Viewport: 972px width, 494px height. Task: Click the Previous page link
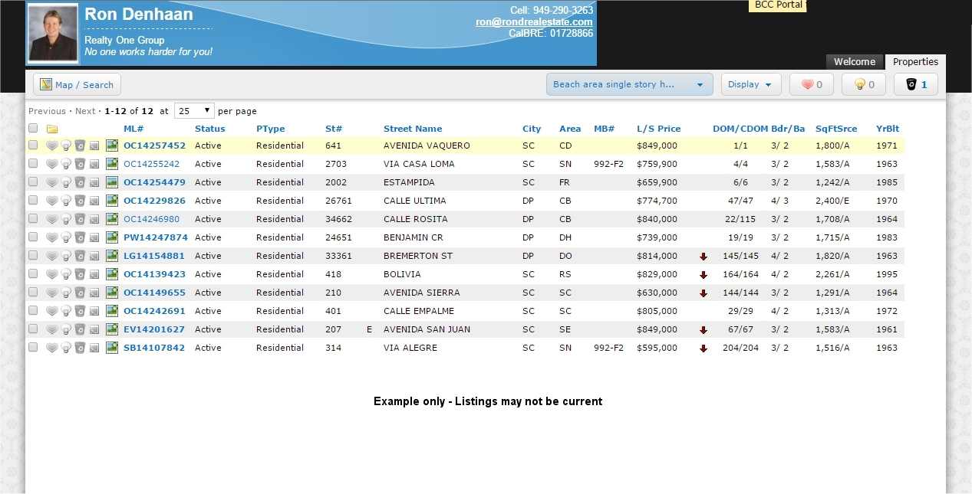click(x=48, y=111)
